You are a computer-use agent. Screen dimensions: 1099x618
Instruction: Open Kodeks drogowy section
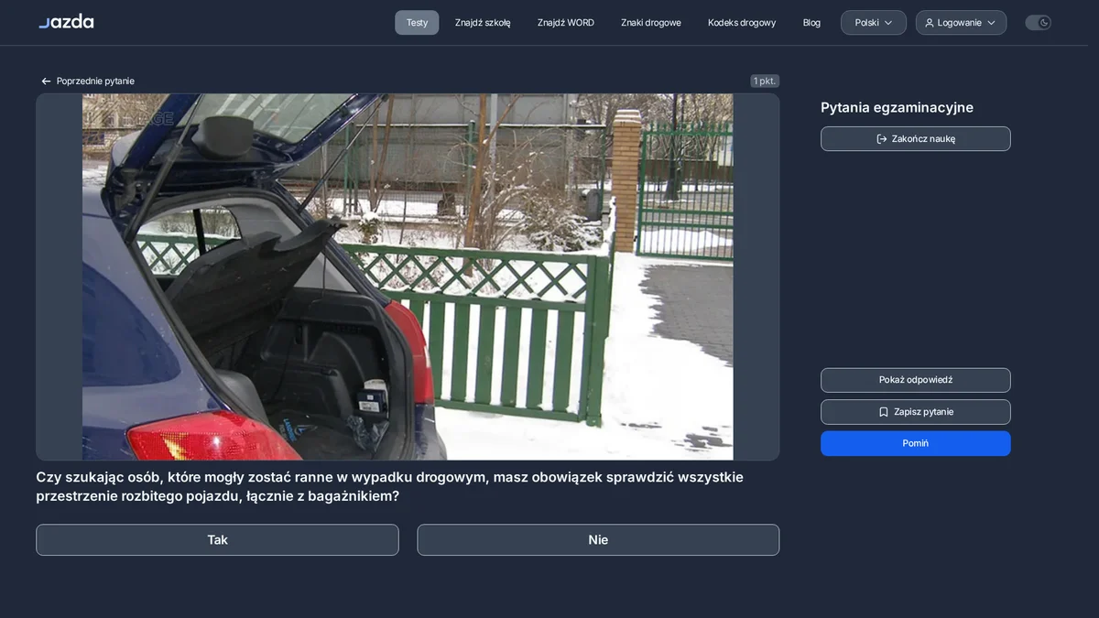(x=742, y=23)
